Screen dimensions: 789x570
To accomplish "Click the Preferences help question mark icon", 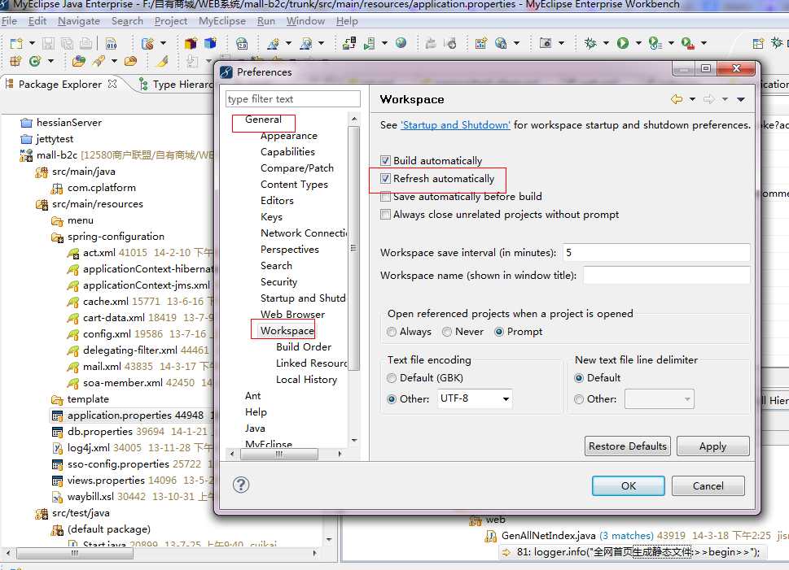I will (x=241, y=485).
